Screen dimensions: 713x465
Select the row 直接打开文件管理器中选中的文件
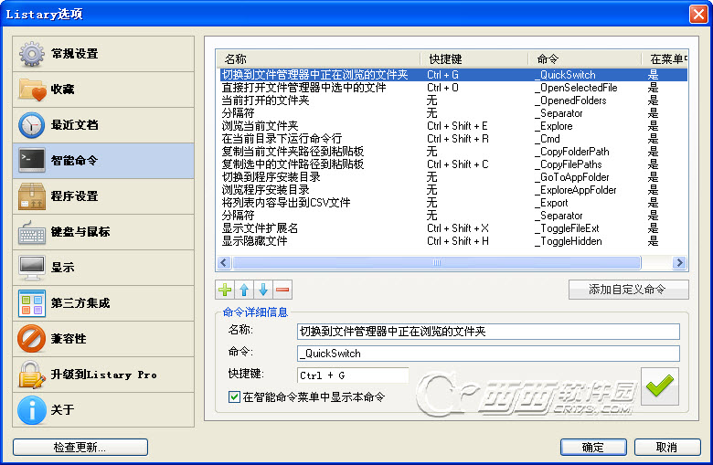[453, 88]
